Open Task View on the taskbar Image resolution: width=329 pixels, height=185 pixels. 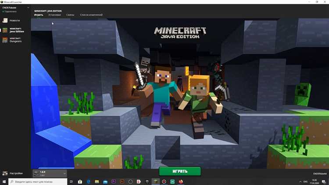point(72,181)
